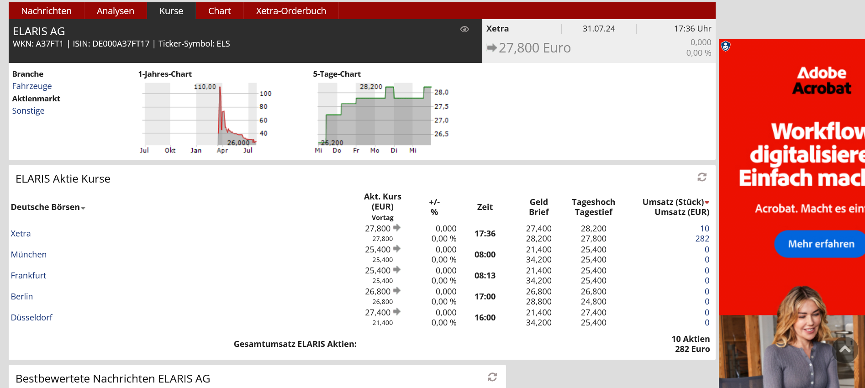The width and height of the screenshot is (865, 388).
Task: Expand the Deutsche Börsen dropdown
Action: click(83, 208)
